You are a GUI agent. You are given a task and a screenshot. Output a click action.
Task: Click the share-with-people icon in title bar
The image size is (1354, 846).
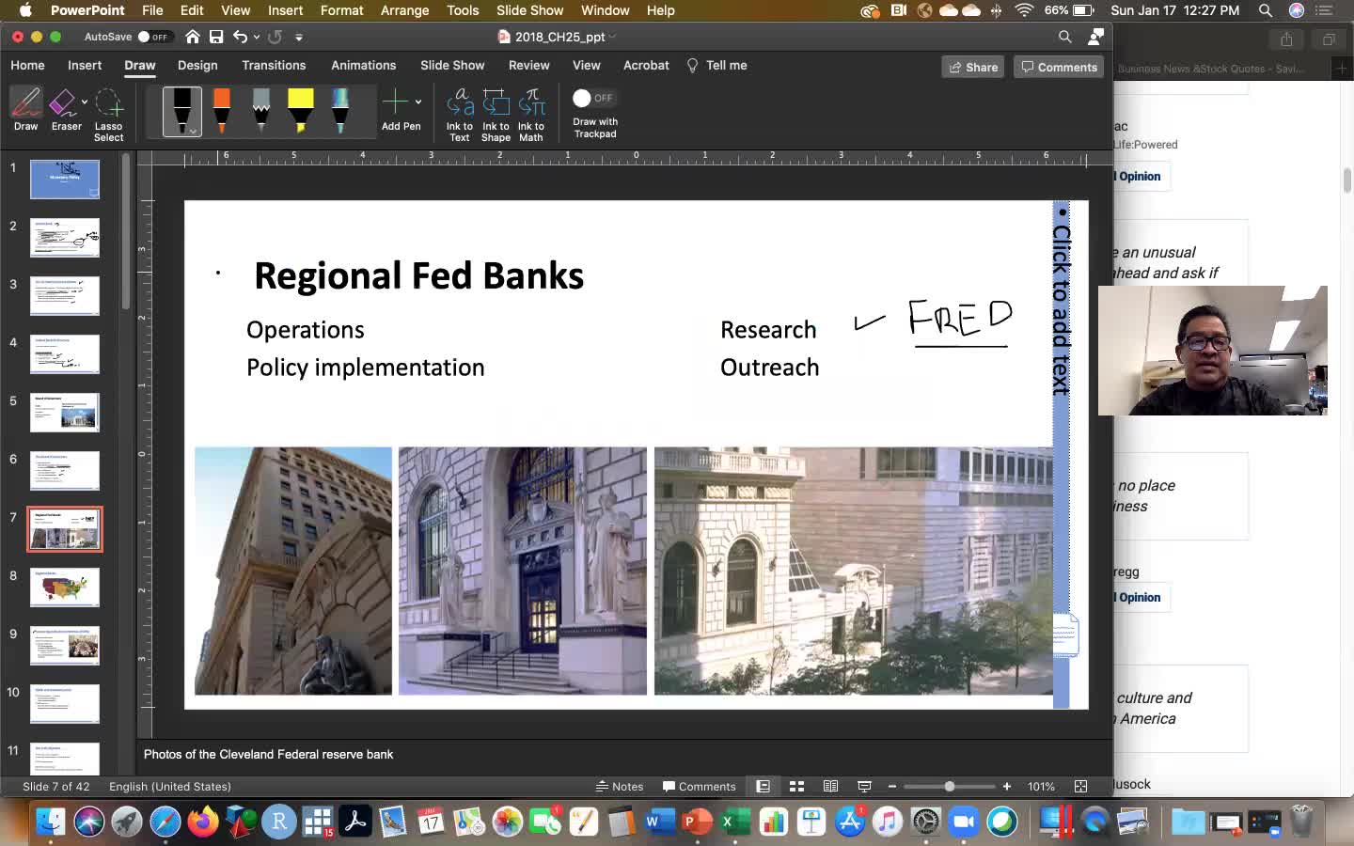pos(1095,37)
